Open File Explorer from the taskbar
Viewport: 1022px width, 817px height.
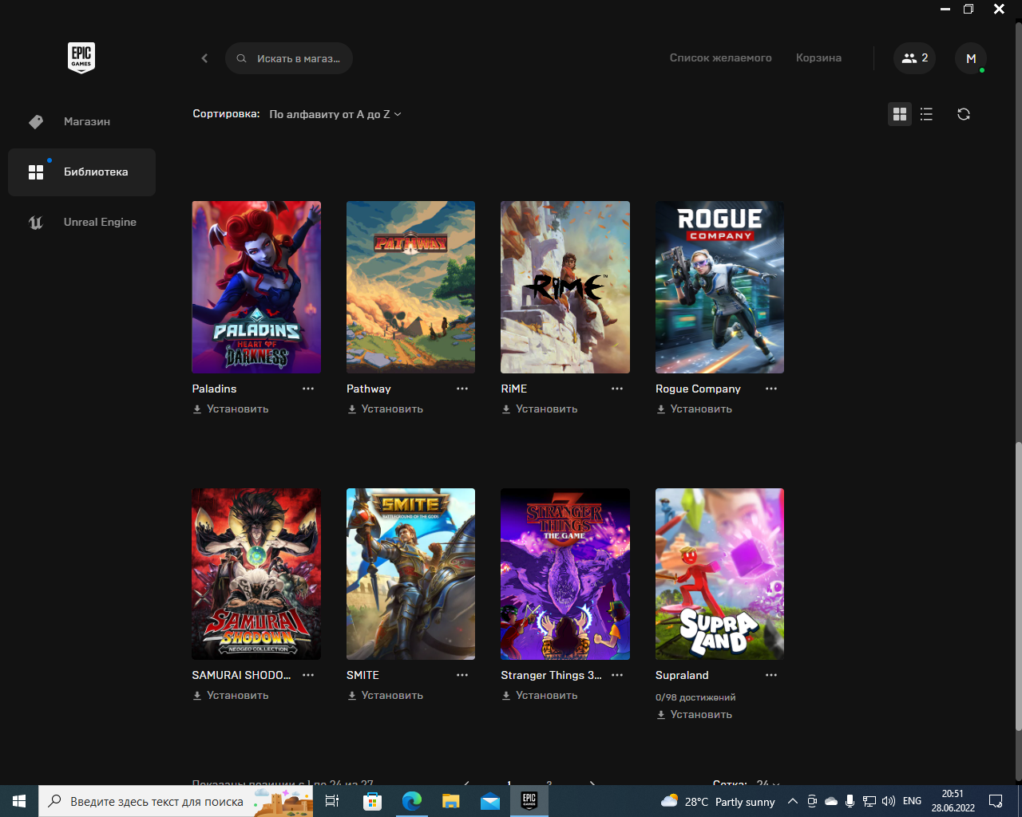[x=450, y=801]
